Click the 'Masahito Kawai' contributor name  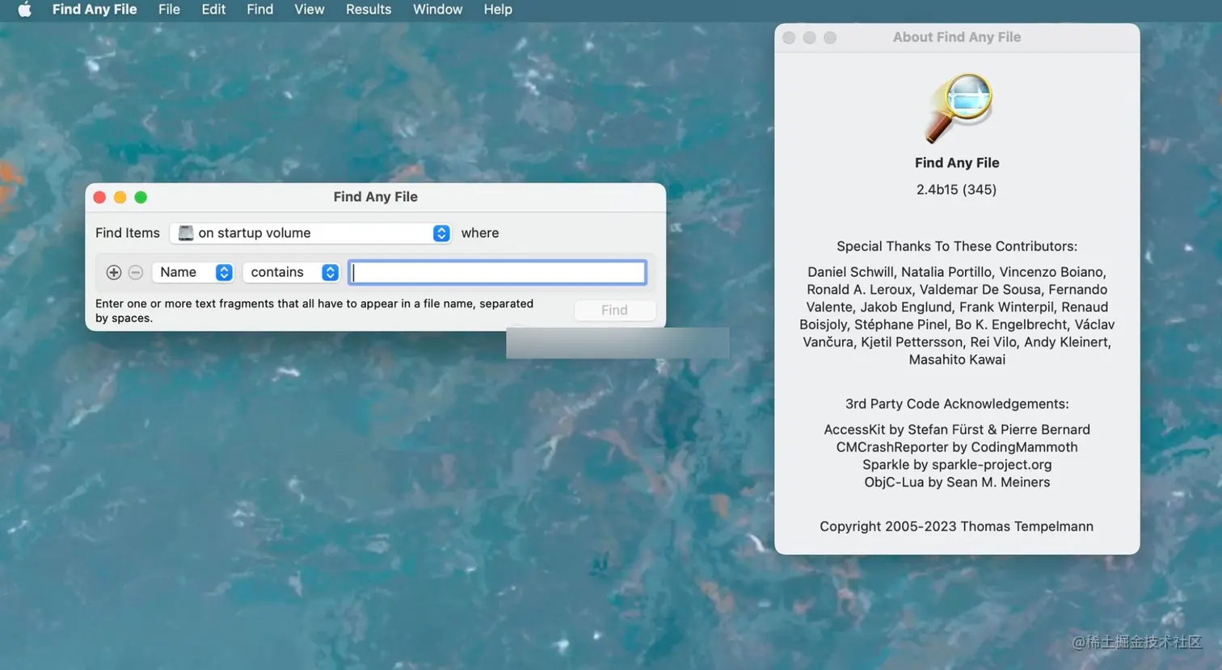(957, 360)
